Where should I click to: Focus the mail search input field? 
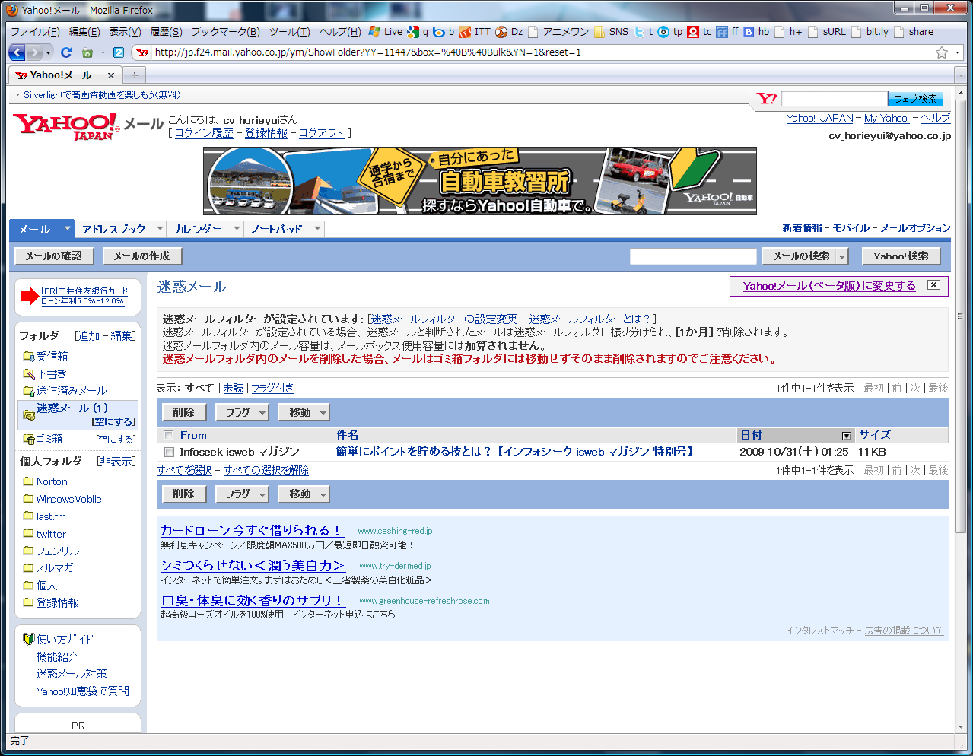[x=693, y=256]
